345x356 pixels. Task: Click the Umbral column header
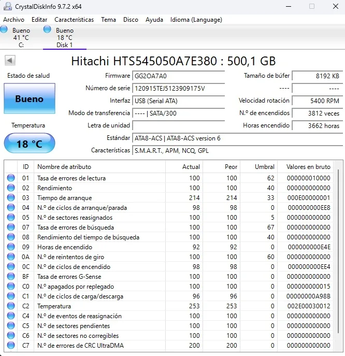tap(264, 167)
